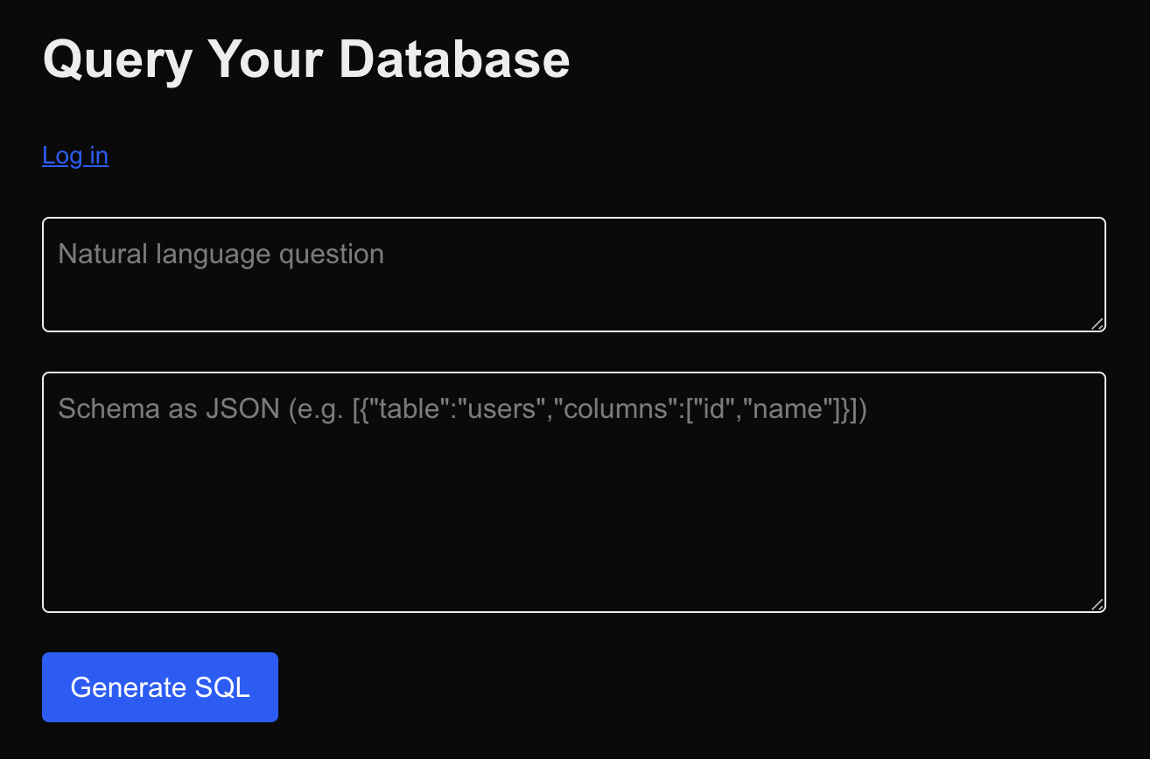Grab the corner grip of the question textarea
This screenshot has height=759, width=1150.
[x=1097, y=324]
